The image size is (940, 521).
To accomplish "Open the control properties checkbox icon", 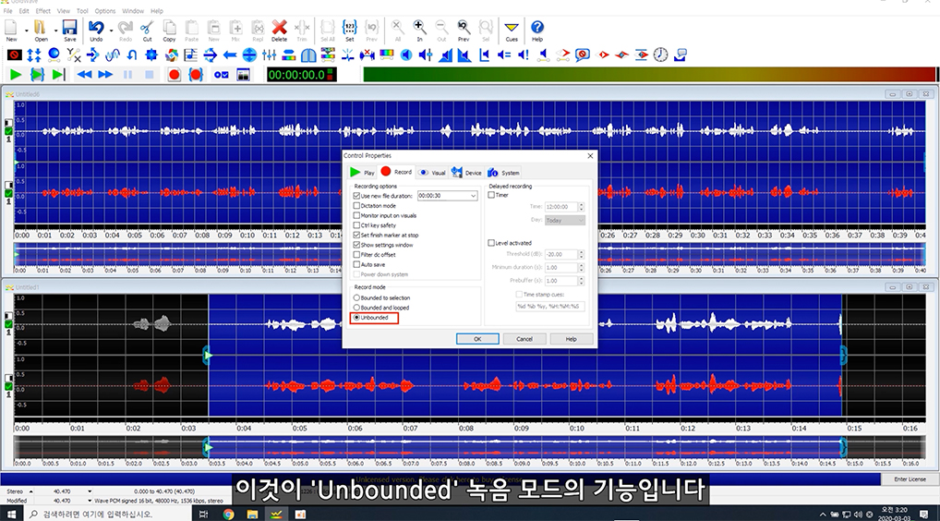I will tap(222, 75).
